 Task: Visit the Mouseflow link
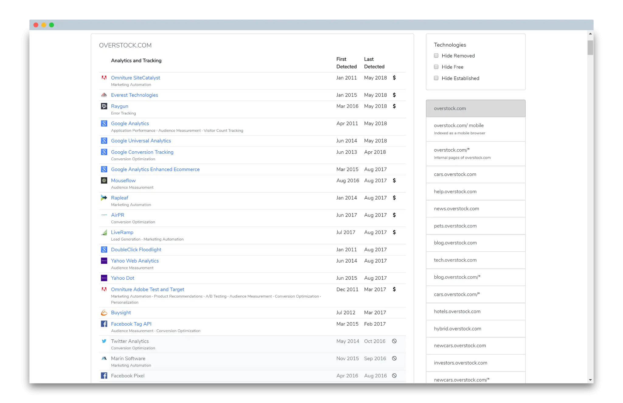coord(123,181)
